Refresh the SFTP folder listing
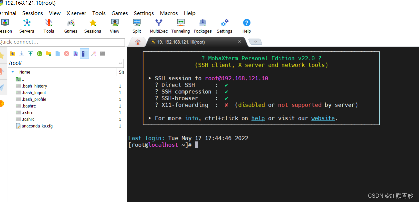 40,54
